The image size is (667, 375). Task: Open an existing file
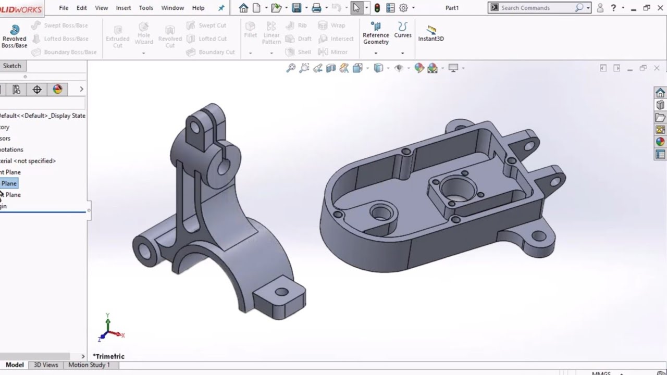click(x=276, y=8)
